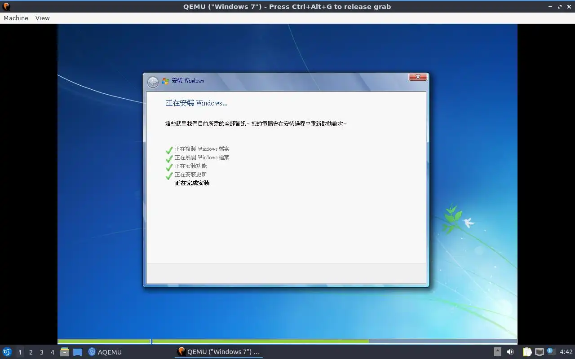Click the 4:42 clock in the taskbar
Image resolution: width=575 pixels, height=359 pixels.
pos(566,352)
